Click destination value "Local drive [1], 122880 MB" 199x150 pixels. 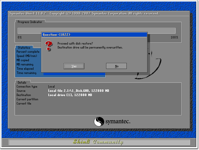tap(70, 95)
